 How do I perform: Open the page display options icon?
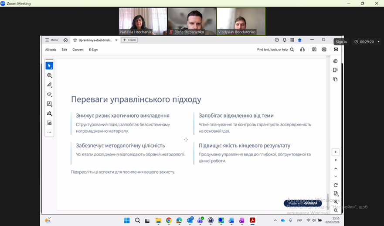[336, 193]
